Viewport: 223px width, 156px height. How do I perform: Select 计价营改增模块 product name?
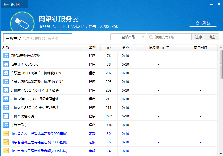(22, 116)
